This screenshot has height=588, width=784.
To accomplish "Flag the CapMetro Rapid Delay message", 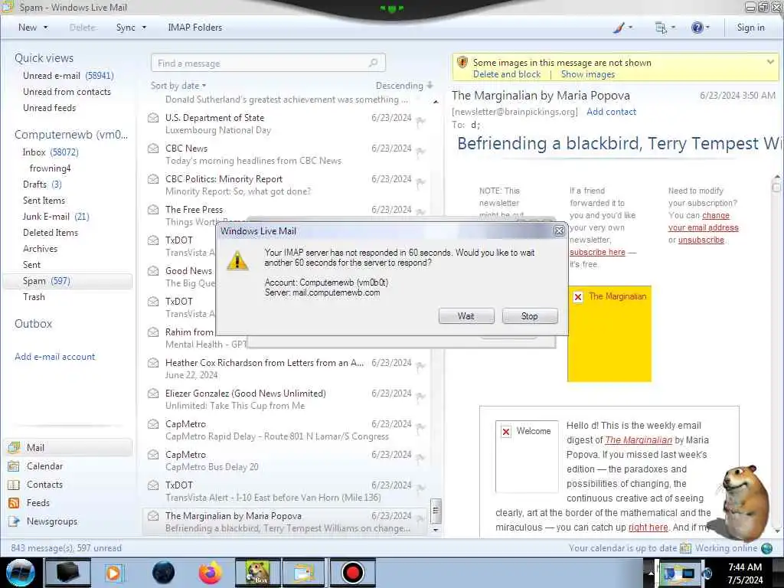I will [x=421, y=427].
